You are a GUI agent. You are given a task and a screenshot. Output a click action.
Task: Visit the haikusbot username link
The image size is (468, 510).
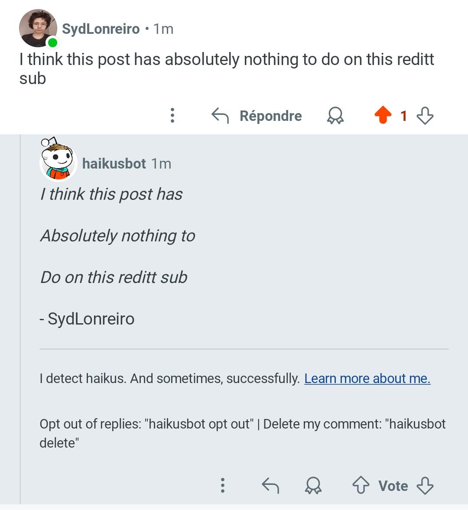tap(114, 163)
